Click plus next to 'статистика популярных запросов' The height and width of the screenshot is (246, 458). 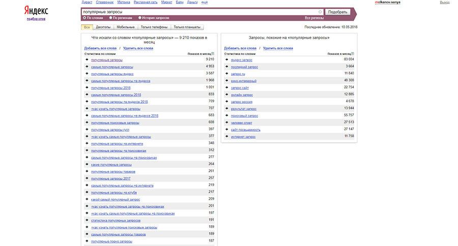(x=87, y=220)
